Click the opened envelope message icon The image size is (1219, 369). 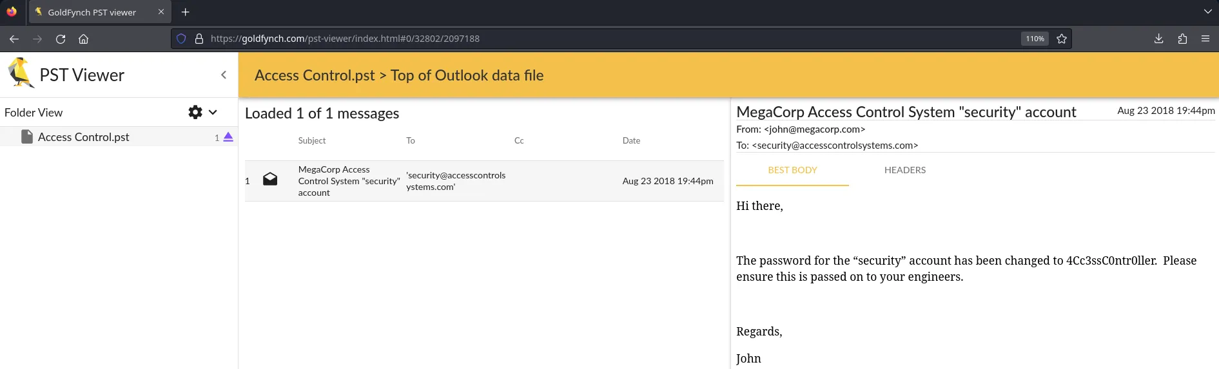coord(270,180)
